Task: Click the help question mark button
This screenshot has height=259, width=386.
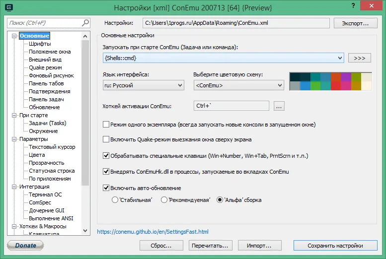Action: 353,5
